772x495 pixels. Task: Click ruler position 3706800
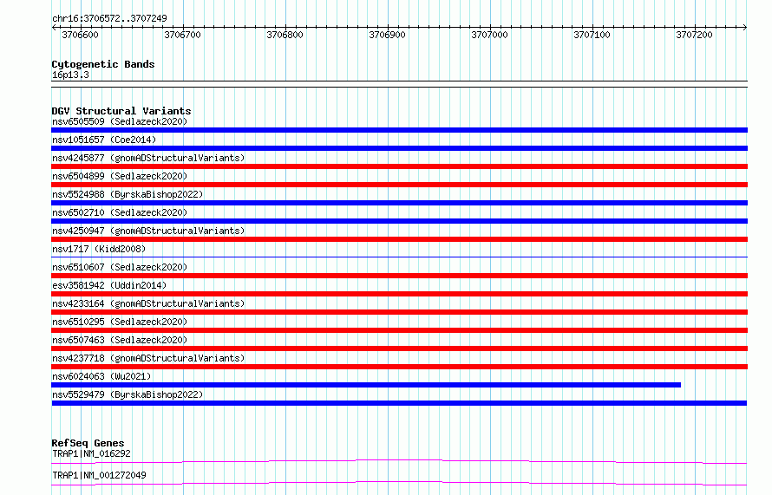(285, 35)
